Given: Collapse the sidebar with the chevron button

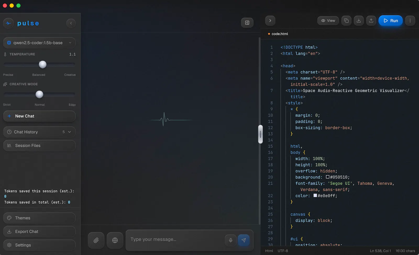Looking at the screenshot, I should coord(71,23).
